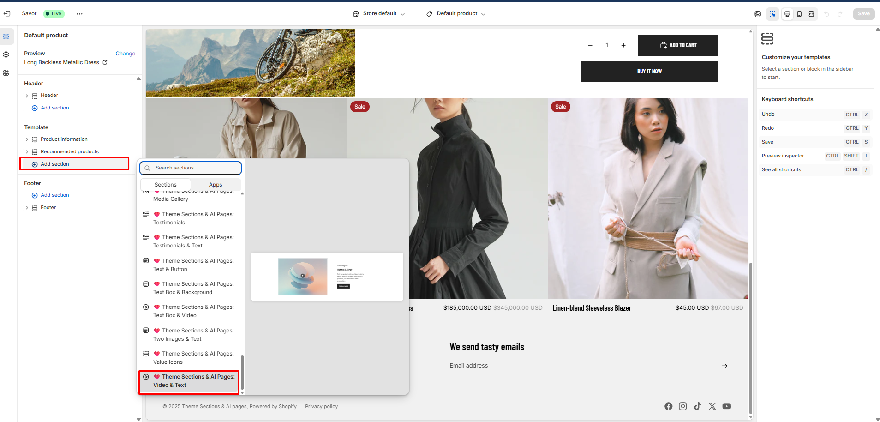This screenshot has width=880, height=422.
Task: Open the Default product template dropdown
Action: click(x=456, y=14)
